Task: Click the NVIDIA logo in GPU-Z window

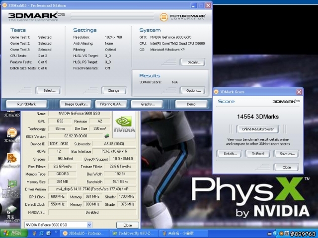Action: [124, 124]
